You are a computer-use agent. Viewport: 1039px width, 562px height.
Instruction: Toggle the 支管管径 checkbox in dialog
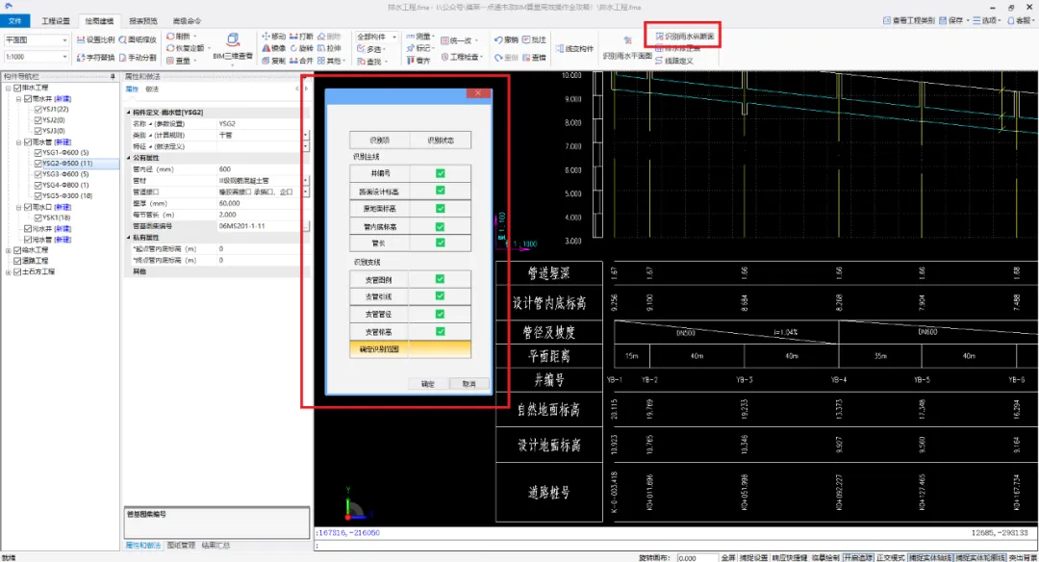coord(440,314)
